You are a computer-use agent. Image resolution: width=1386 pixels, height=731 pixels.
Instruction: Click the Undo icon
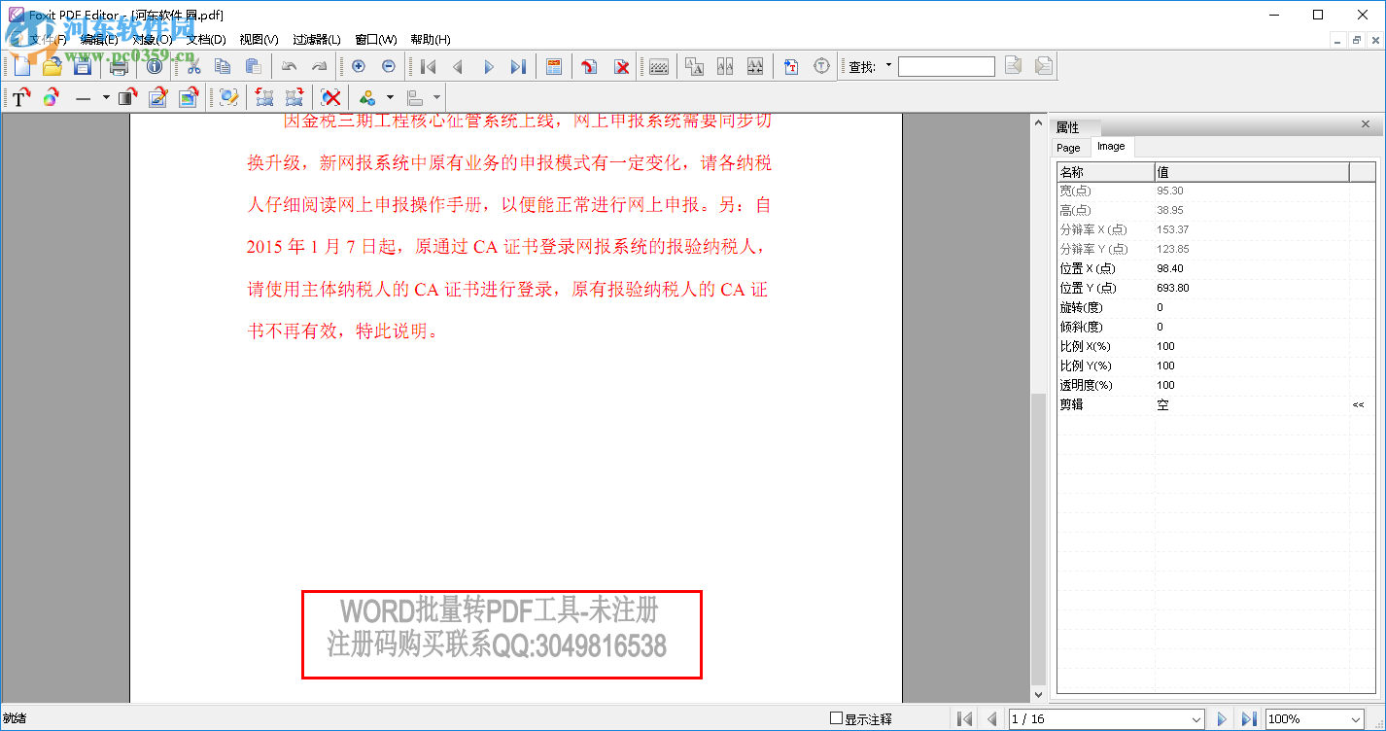tap(289, 66)
